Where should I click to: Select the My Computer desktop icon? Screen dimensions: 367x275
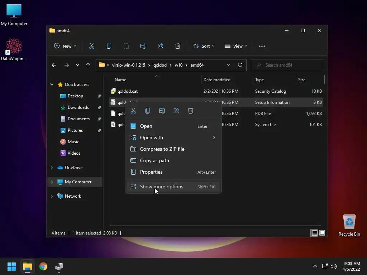coord(14,15)
